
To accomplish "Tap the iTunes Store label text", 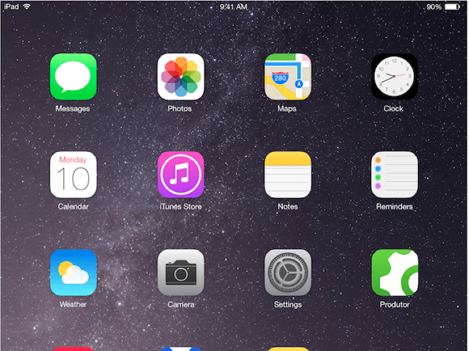I will (181, 207).
